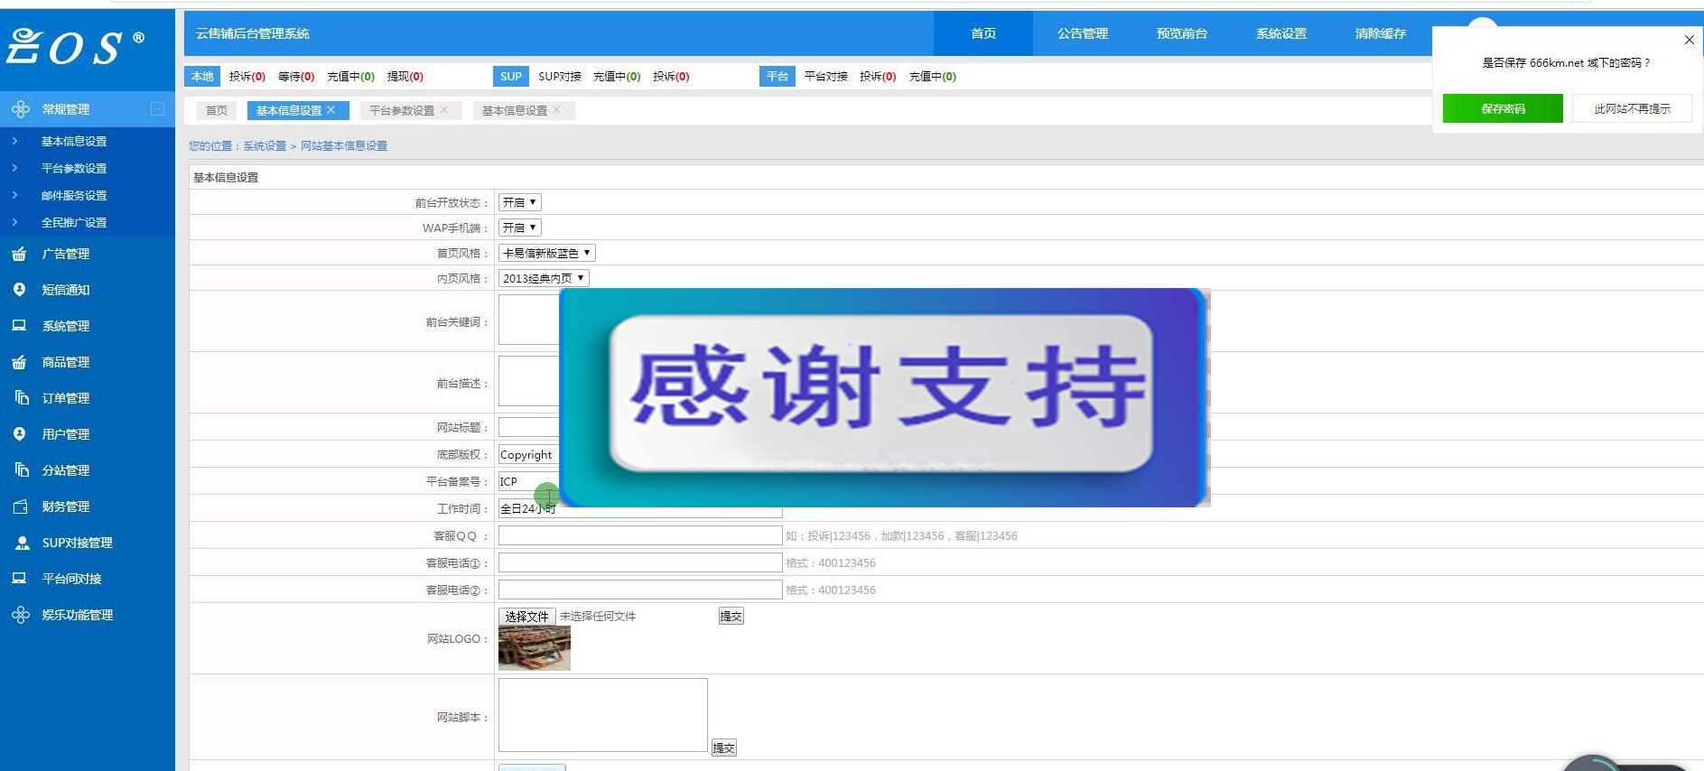Open the 前台开放状态 dropdown
This screenshot has width=1704, height=771.
click(519, 202)
